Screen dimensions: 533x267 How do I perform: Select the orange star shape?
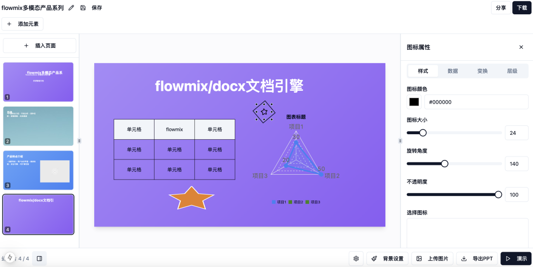click(x=191, y=198)
